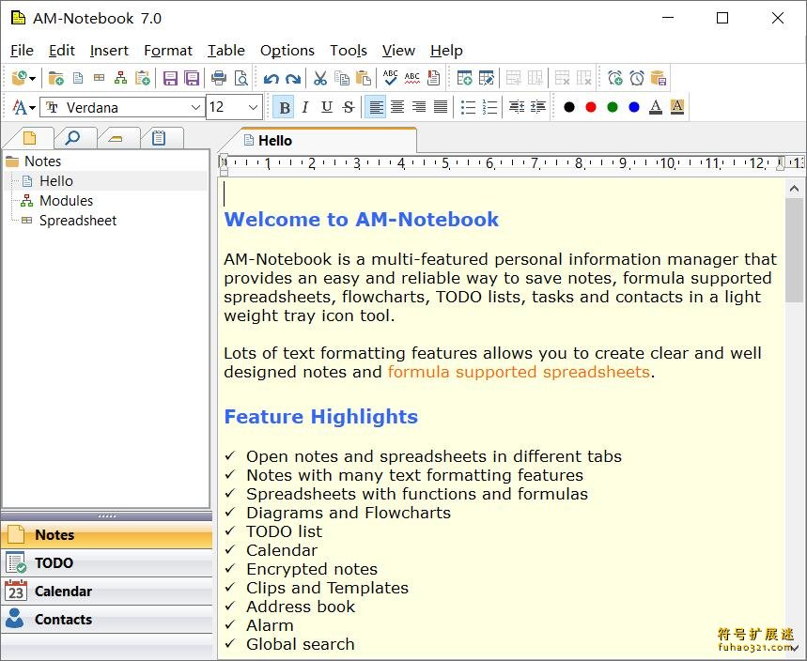Image resolution: width=807 pixels, height=661 pixels.
Task: Select the Hello note in tree
Action: coord(56,181)
